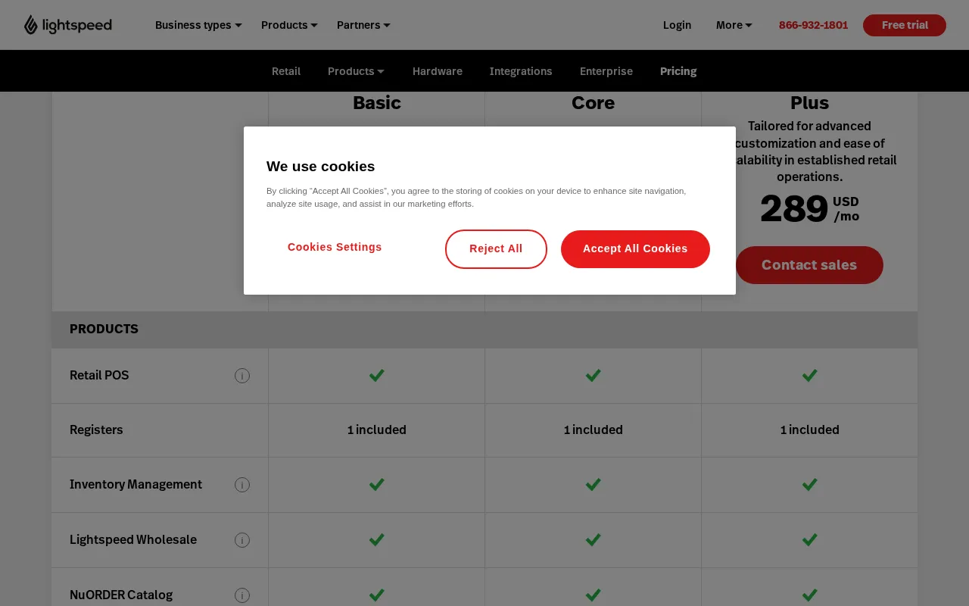Click Lightspeed Wholesale checkmark under Plus

pyautogui.click(x=810, y=539)
